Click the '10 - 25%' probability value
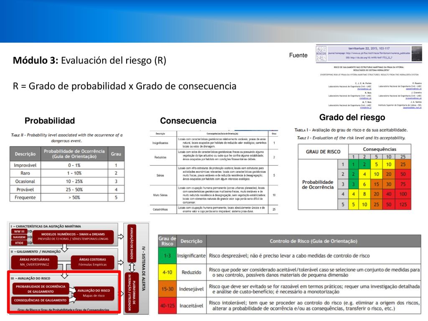The width and height of the screenshot is (428, 321). coord(74,181)
